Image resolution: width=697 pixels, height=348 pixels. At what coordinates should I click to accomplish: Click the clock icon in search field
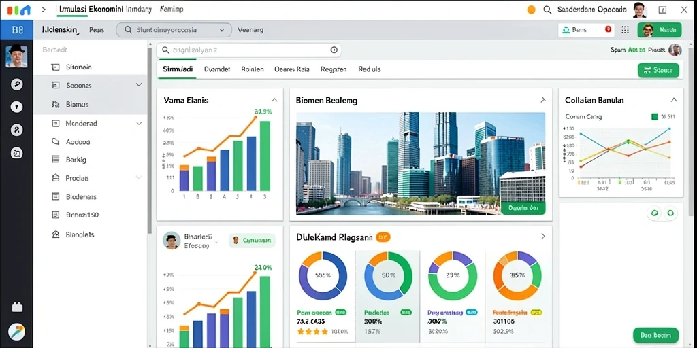coord(334,50)
